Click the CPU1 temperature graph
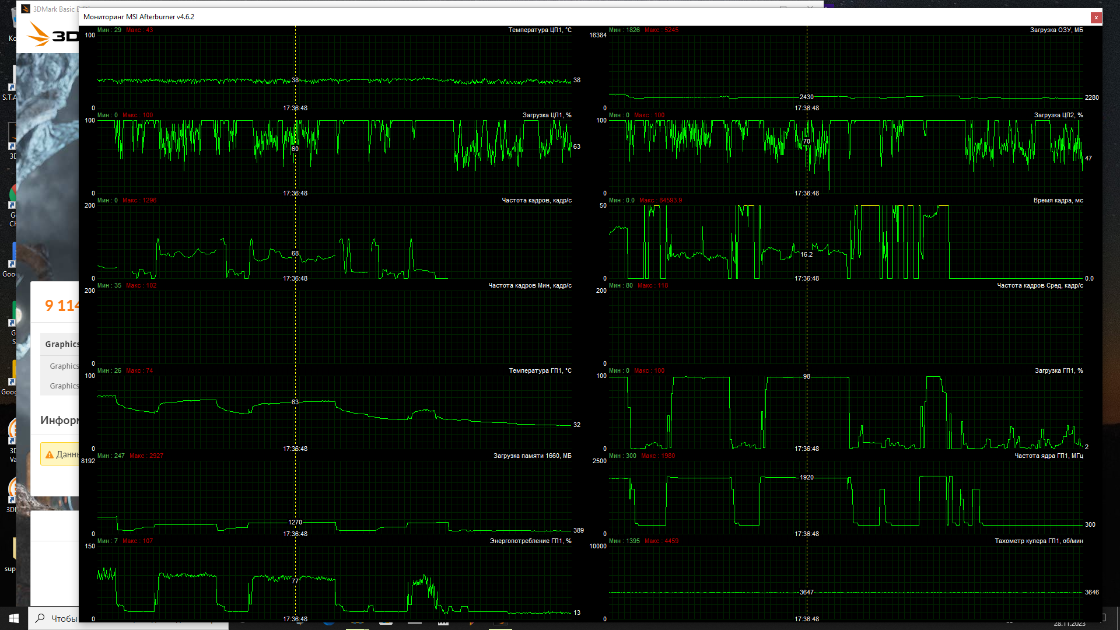The image size is (1120, 630). point(334,71)
